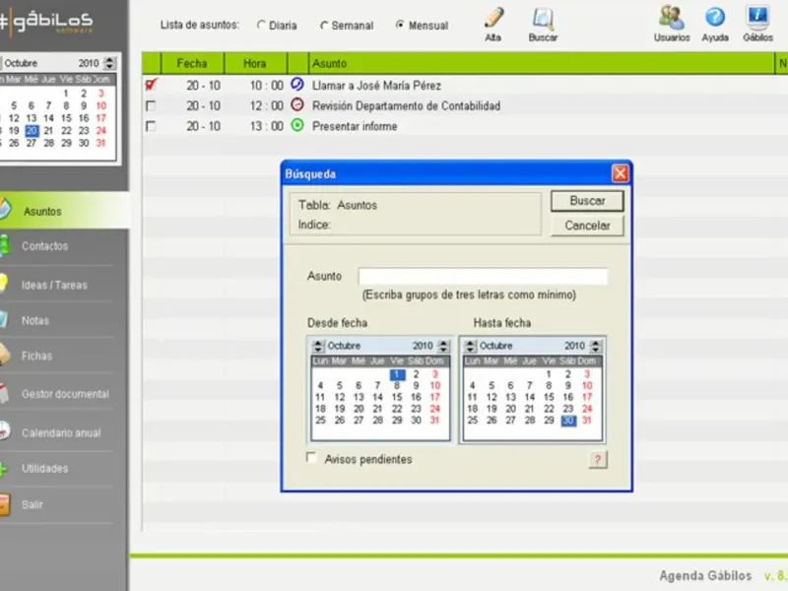Select day 30 in Hasta fecha calendar

point(568,421)
